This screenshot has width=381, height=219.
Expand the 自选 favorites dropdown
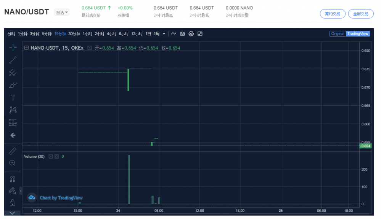coord(62,13)
